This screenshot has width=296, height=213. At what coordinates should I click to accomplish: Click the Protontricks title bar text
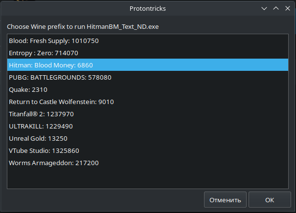tap(148, 8)
